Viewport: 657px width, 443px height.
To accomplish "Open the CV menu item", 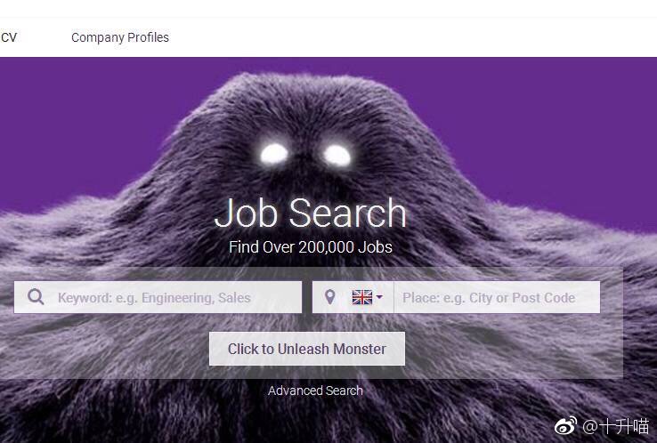I will point(8,37).
